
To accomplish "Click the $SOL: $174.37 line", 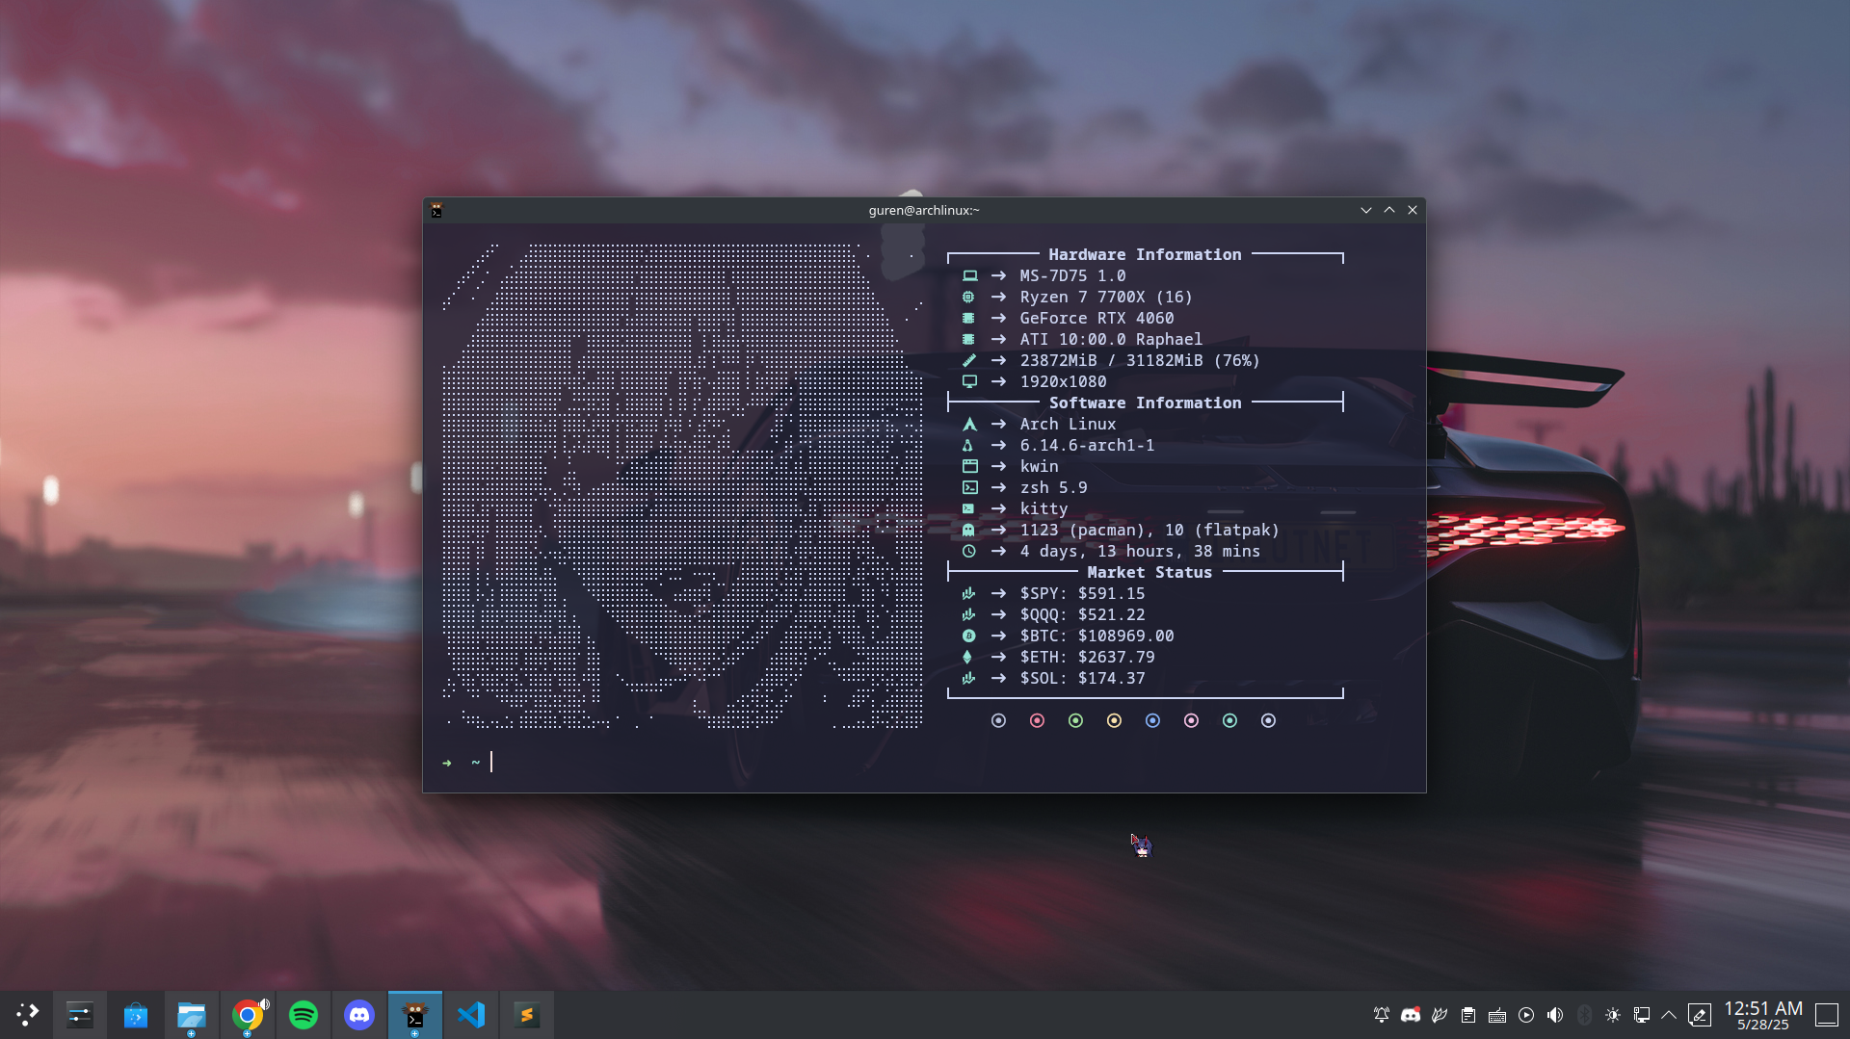I will click(1082, 678).
